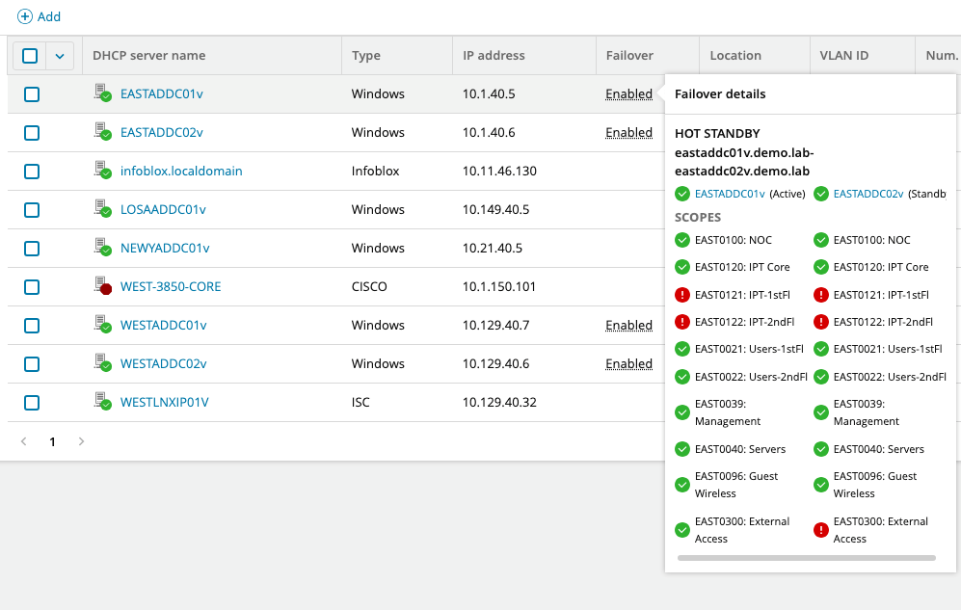Viewport: 961px width, 610px height.
Task: Select the LOSAADDC01v row checkbox
Action: pos(32,210)
